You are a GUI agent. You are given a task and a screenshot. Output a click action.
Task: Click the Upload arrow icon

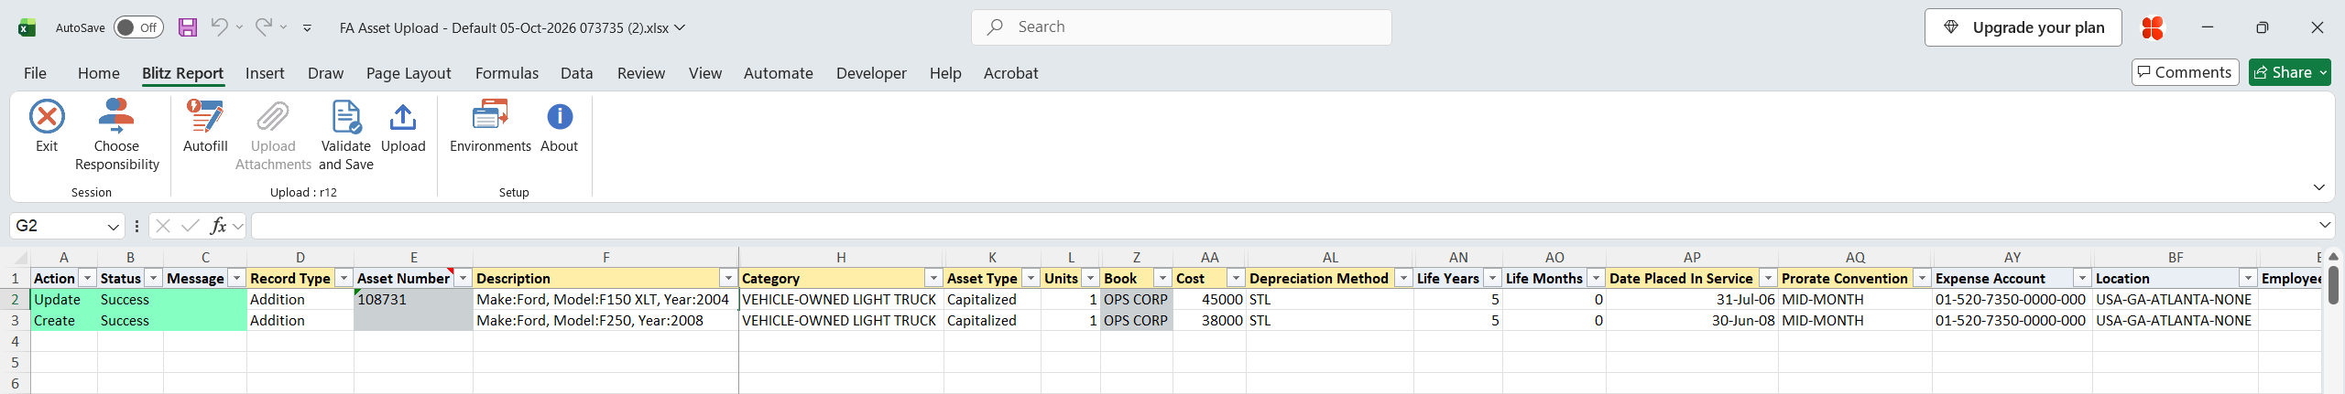click(403, 117)
